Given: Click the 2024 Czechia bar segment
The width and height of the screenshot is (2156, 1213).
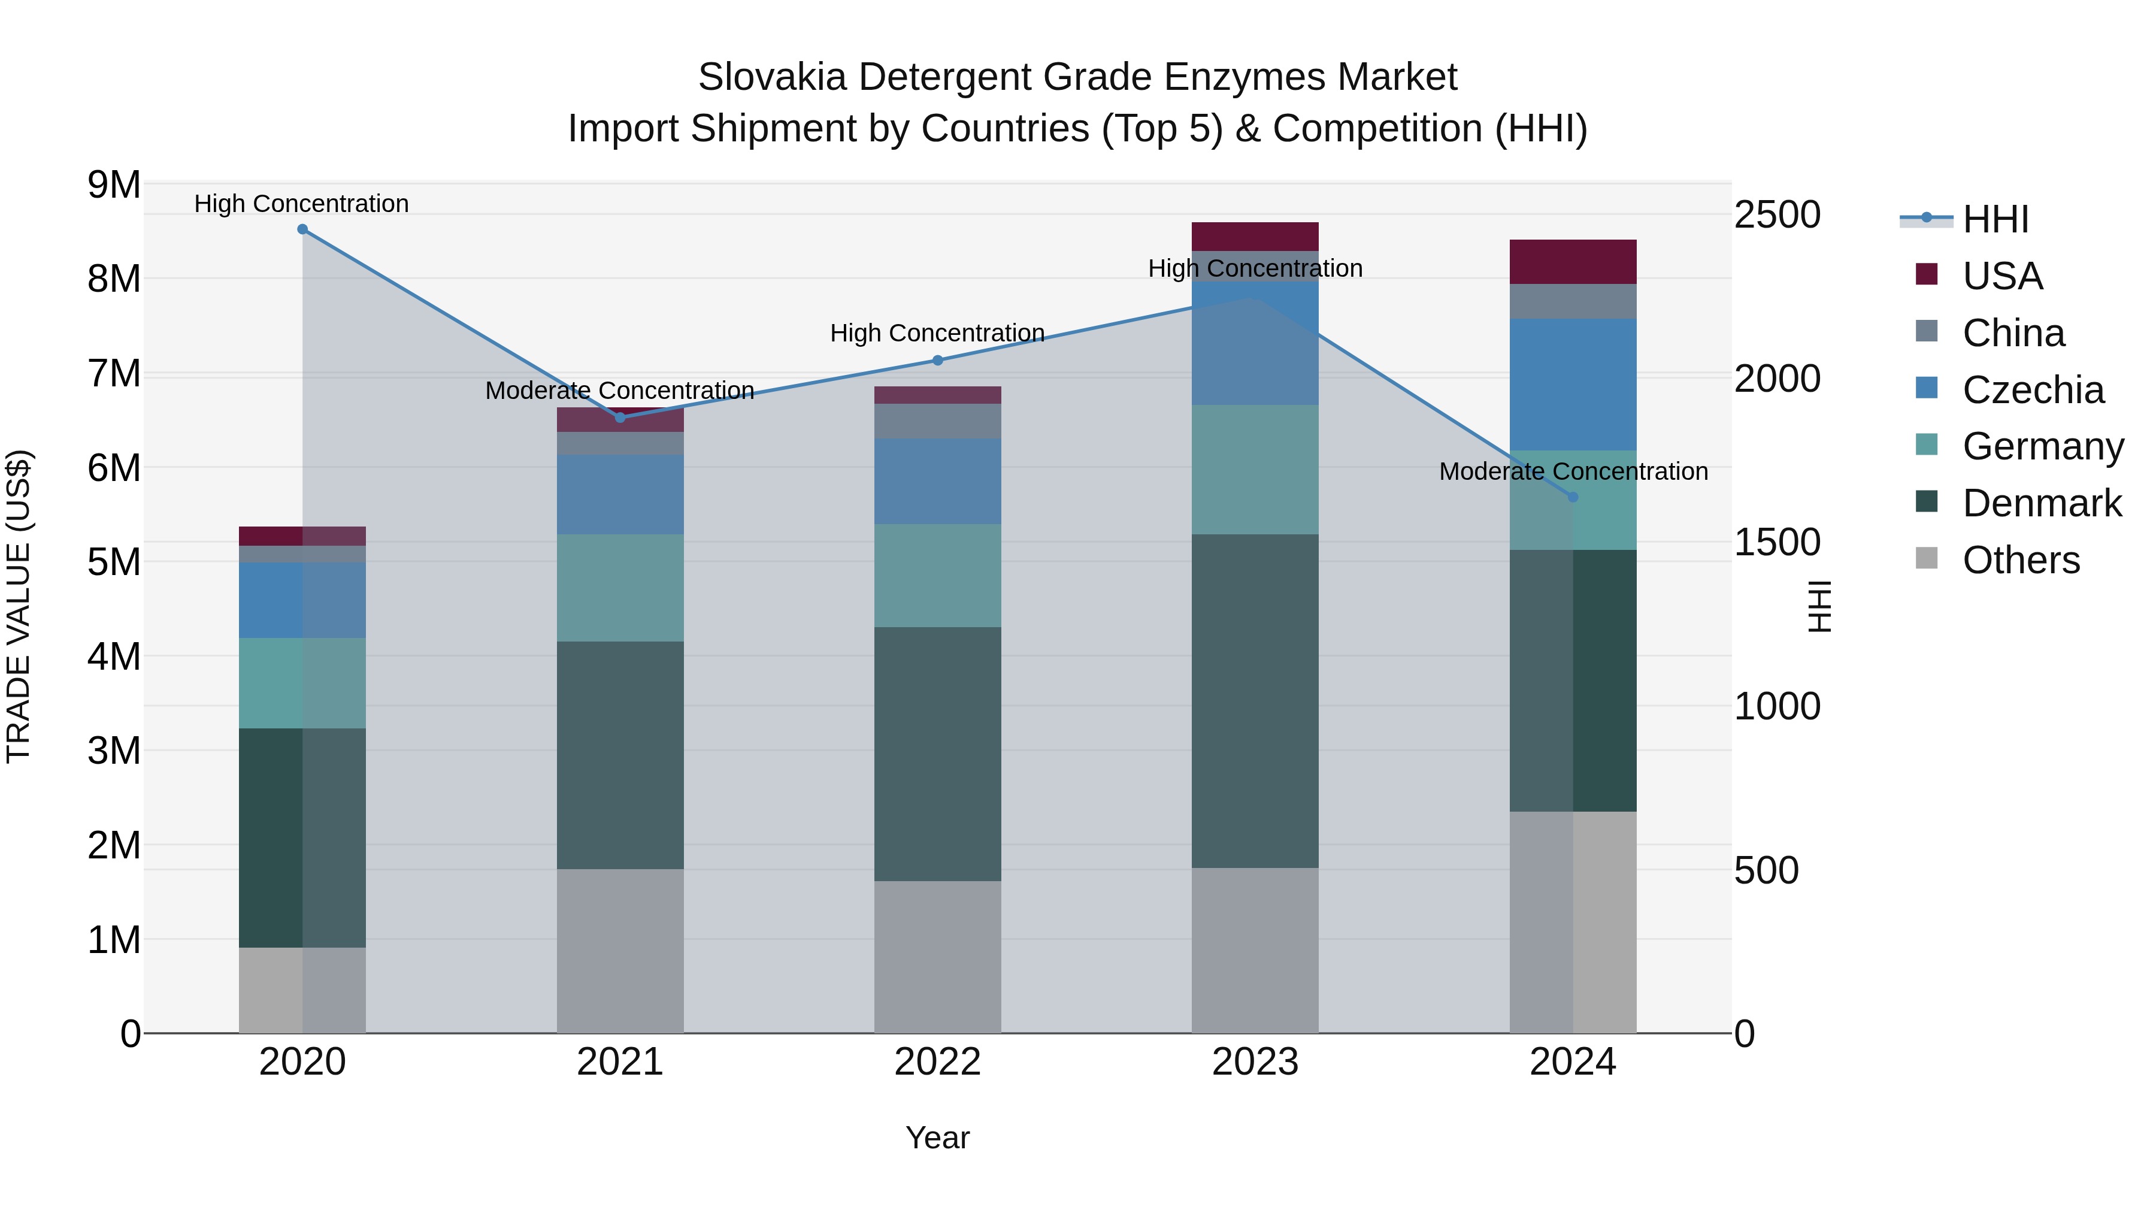Looking at the screenshot, I should tap(1573, 385).
